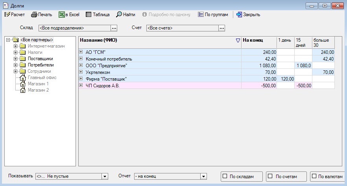Export using в Excel icon
Screen dimensions: 347x186
pos(62,15)
